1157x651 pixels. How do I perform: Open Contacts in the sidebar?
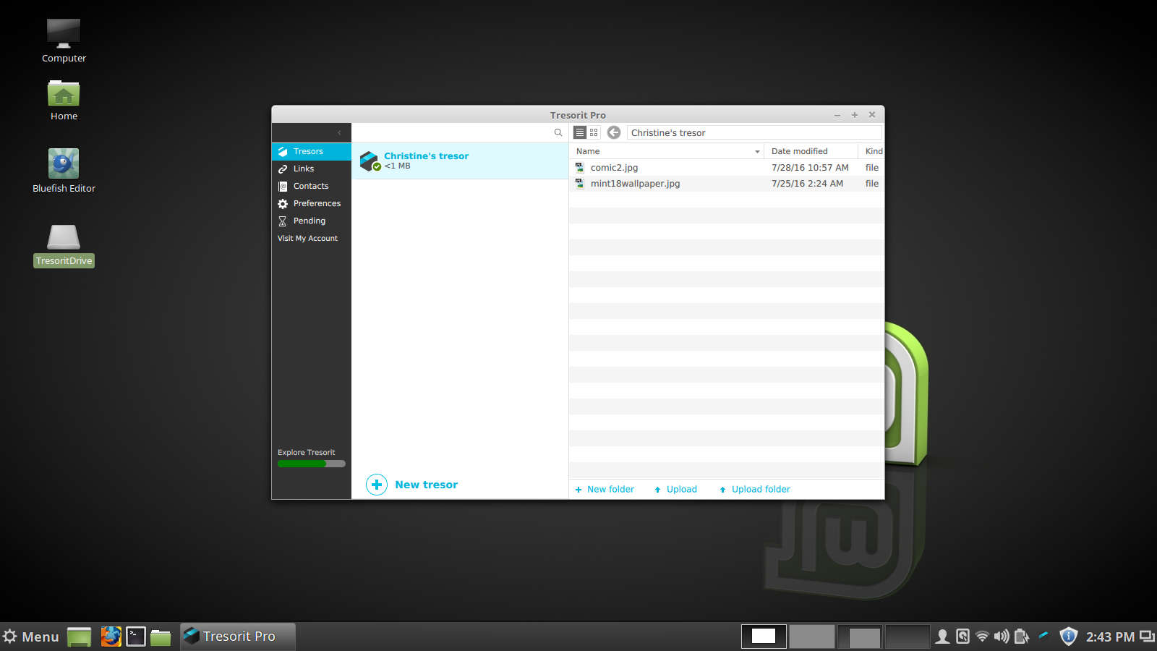[x=311, y=186]
